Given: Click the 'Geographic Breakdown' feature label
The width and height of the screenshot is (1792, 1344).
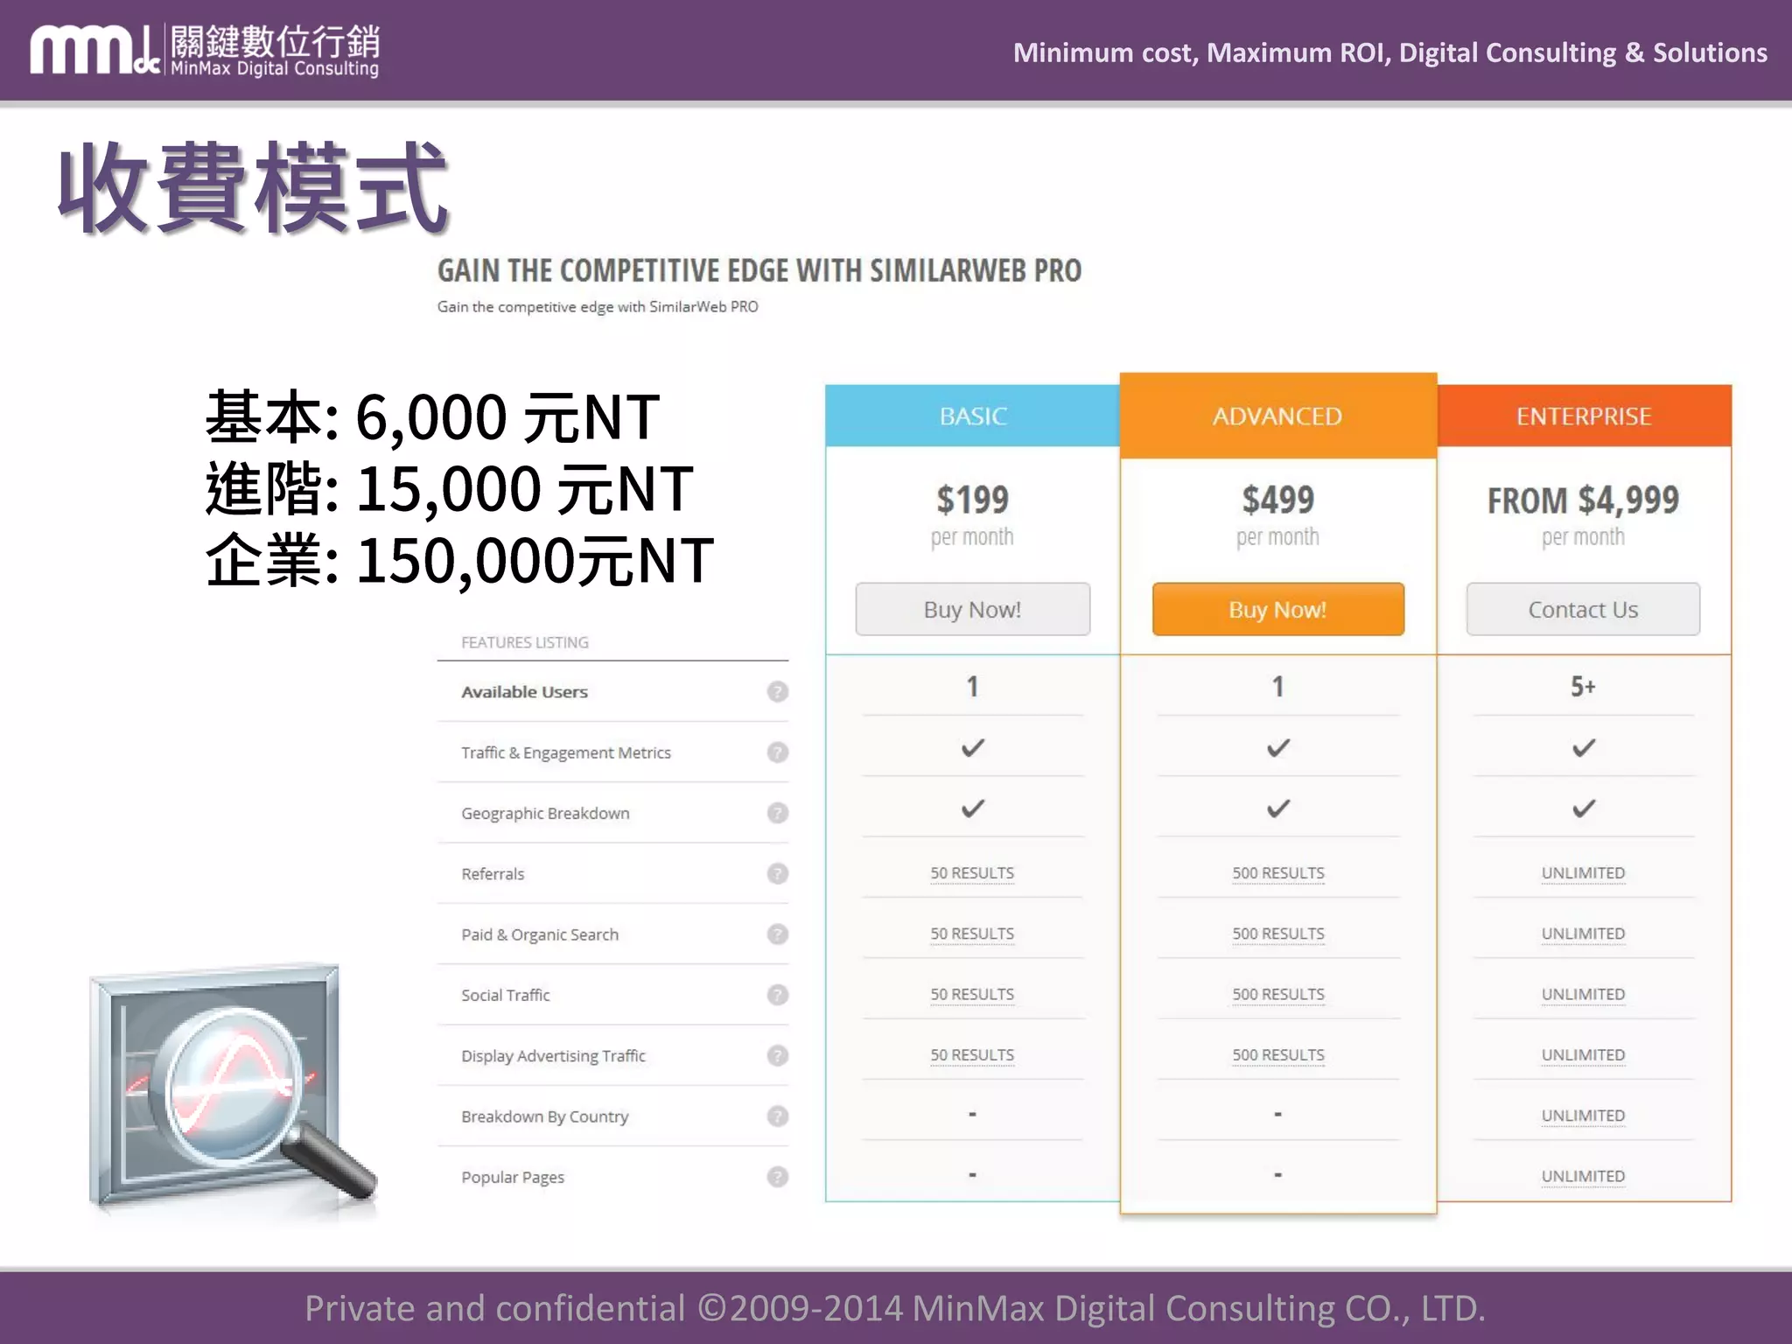Looking at the screenshot, I should [545, 813].
